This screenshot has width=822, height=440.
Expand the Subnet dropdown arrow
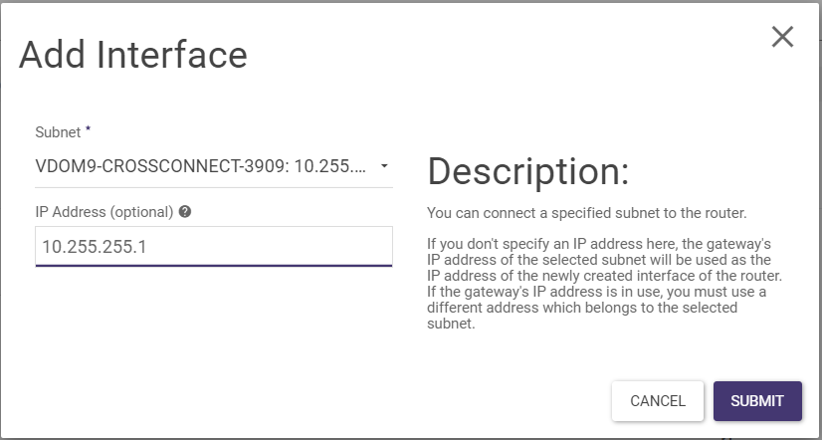[x=384, y=165]
